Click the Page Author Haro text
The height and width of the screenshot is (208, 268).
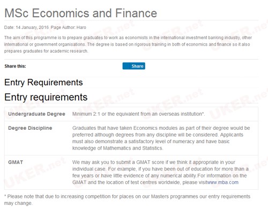[69, 27]
